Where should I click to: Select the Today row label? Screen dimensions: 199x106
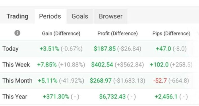pos(10,49)
